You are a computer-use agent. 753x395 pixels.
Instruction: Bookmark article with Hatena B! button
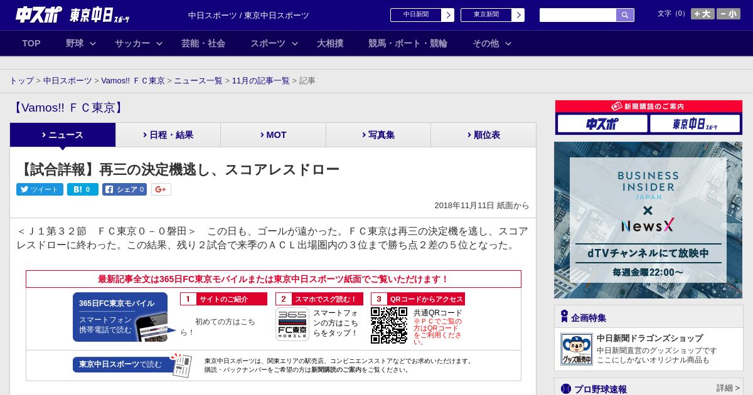[x=83, y=189]
